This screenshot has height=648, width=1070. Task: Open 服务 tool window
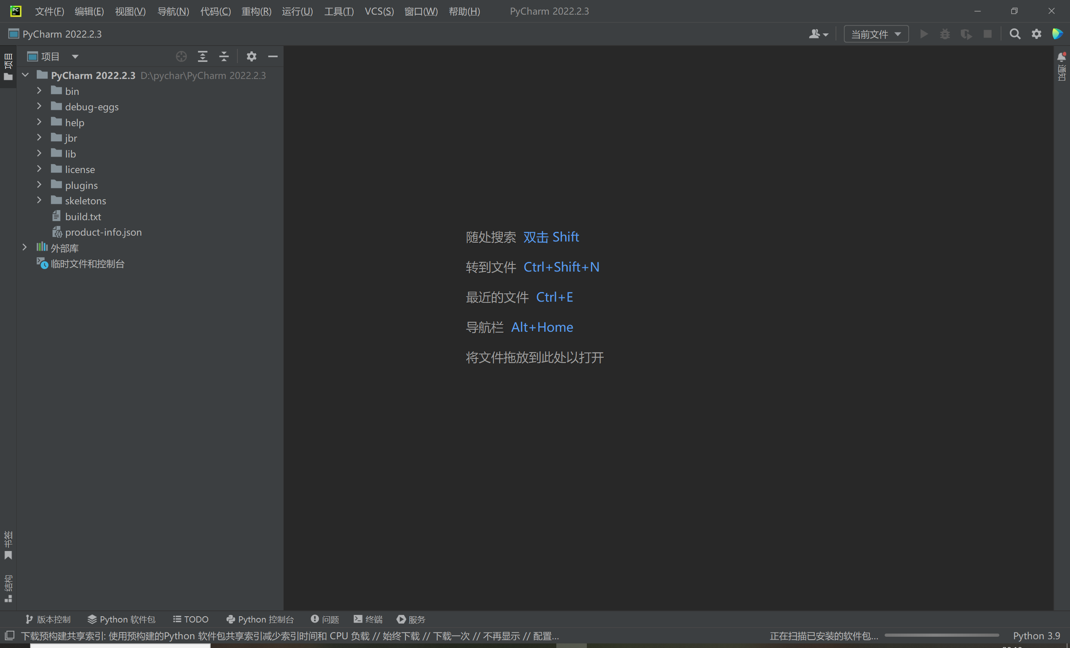pyautogui.click(x=411, y=619)
